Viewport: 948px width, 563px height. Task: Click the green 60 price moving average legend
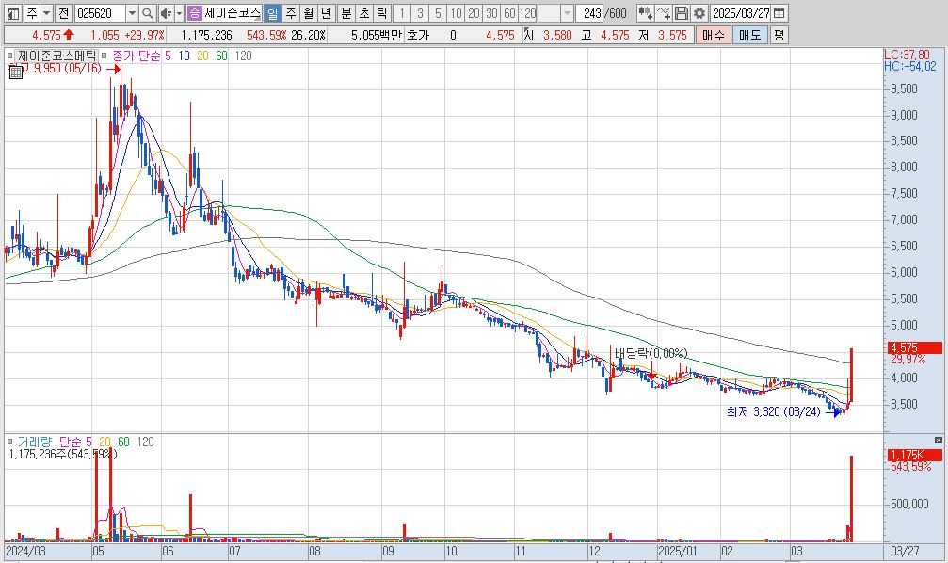pos(221,56)
